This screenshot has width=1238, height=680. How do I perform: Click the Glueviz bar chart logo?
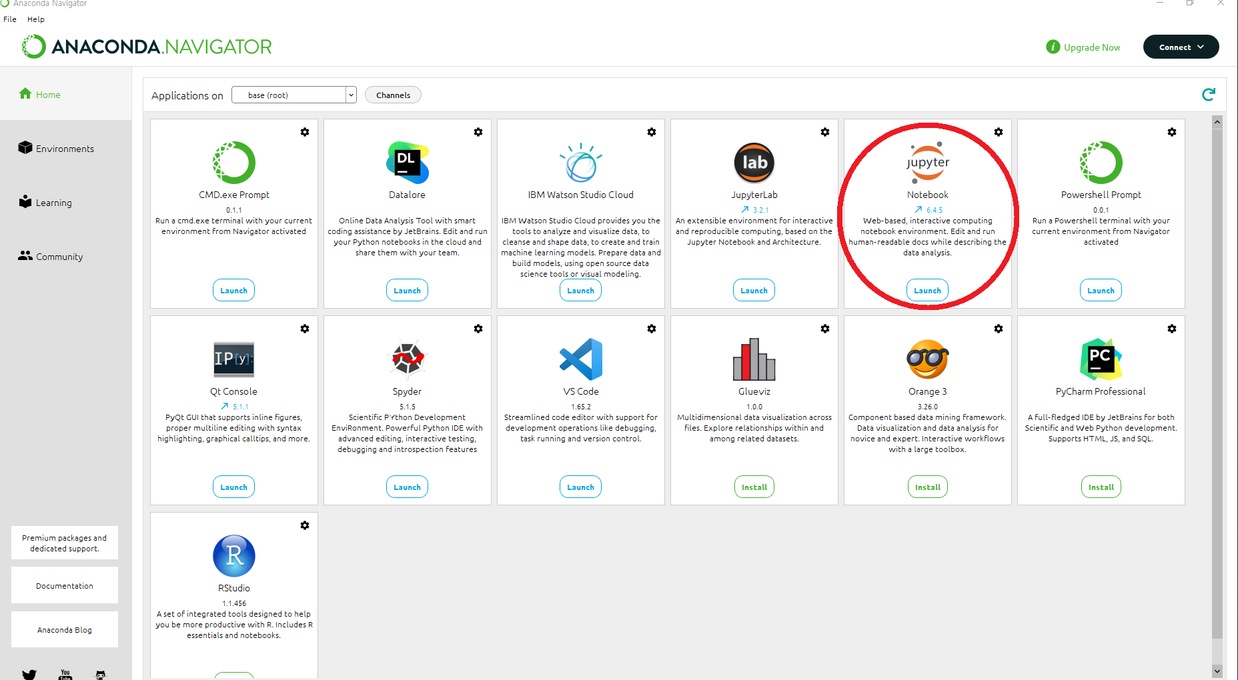click(x=754, y=359)
